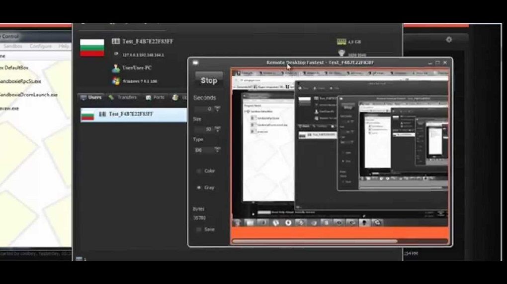Select SandboxieRpcSs.exe in the Sandboxie list
507x284 pixels.
[x=20, y=81]
